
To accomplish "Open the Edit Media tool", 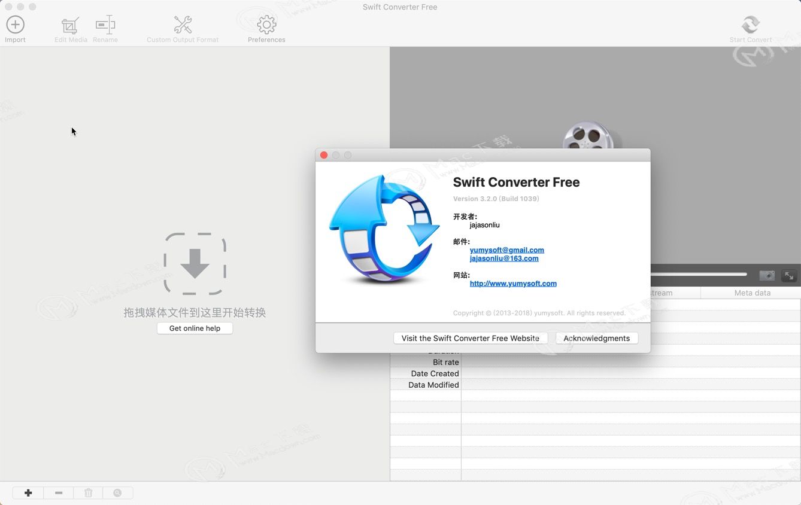I will [x=71, y=25].
